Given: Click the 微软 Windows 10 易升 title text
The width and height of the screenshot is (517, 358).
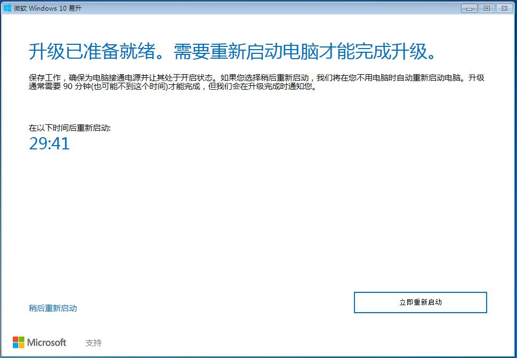Looking at the screenshot, I should (x=48, y=8).
